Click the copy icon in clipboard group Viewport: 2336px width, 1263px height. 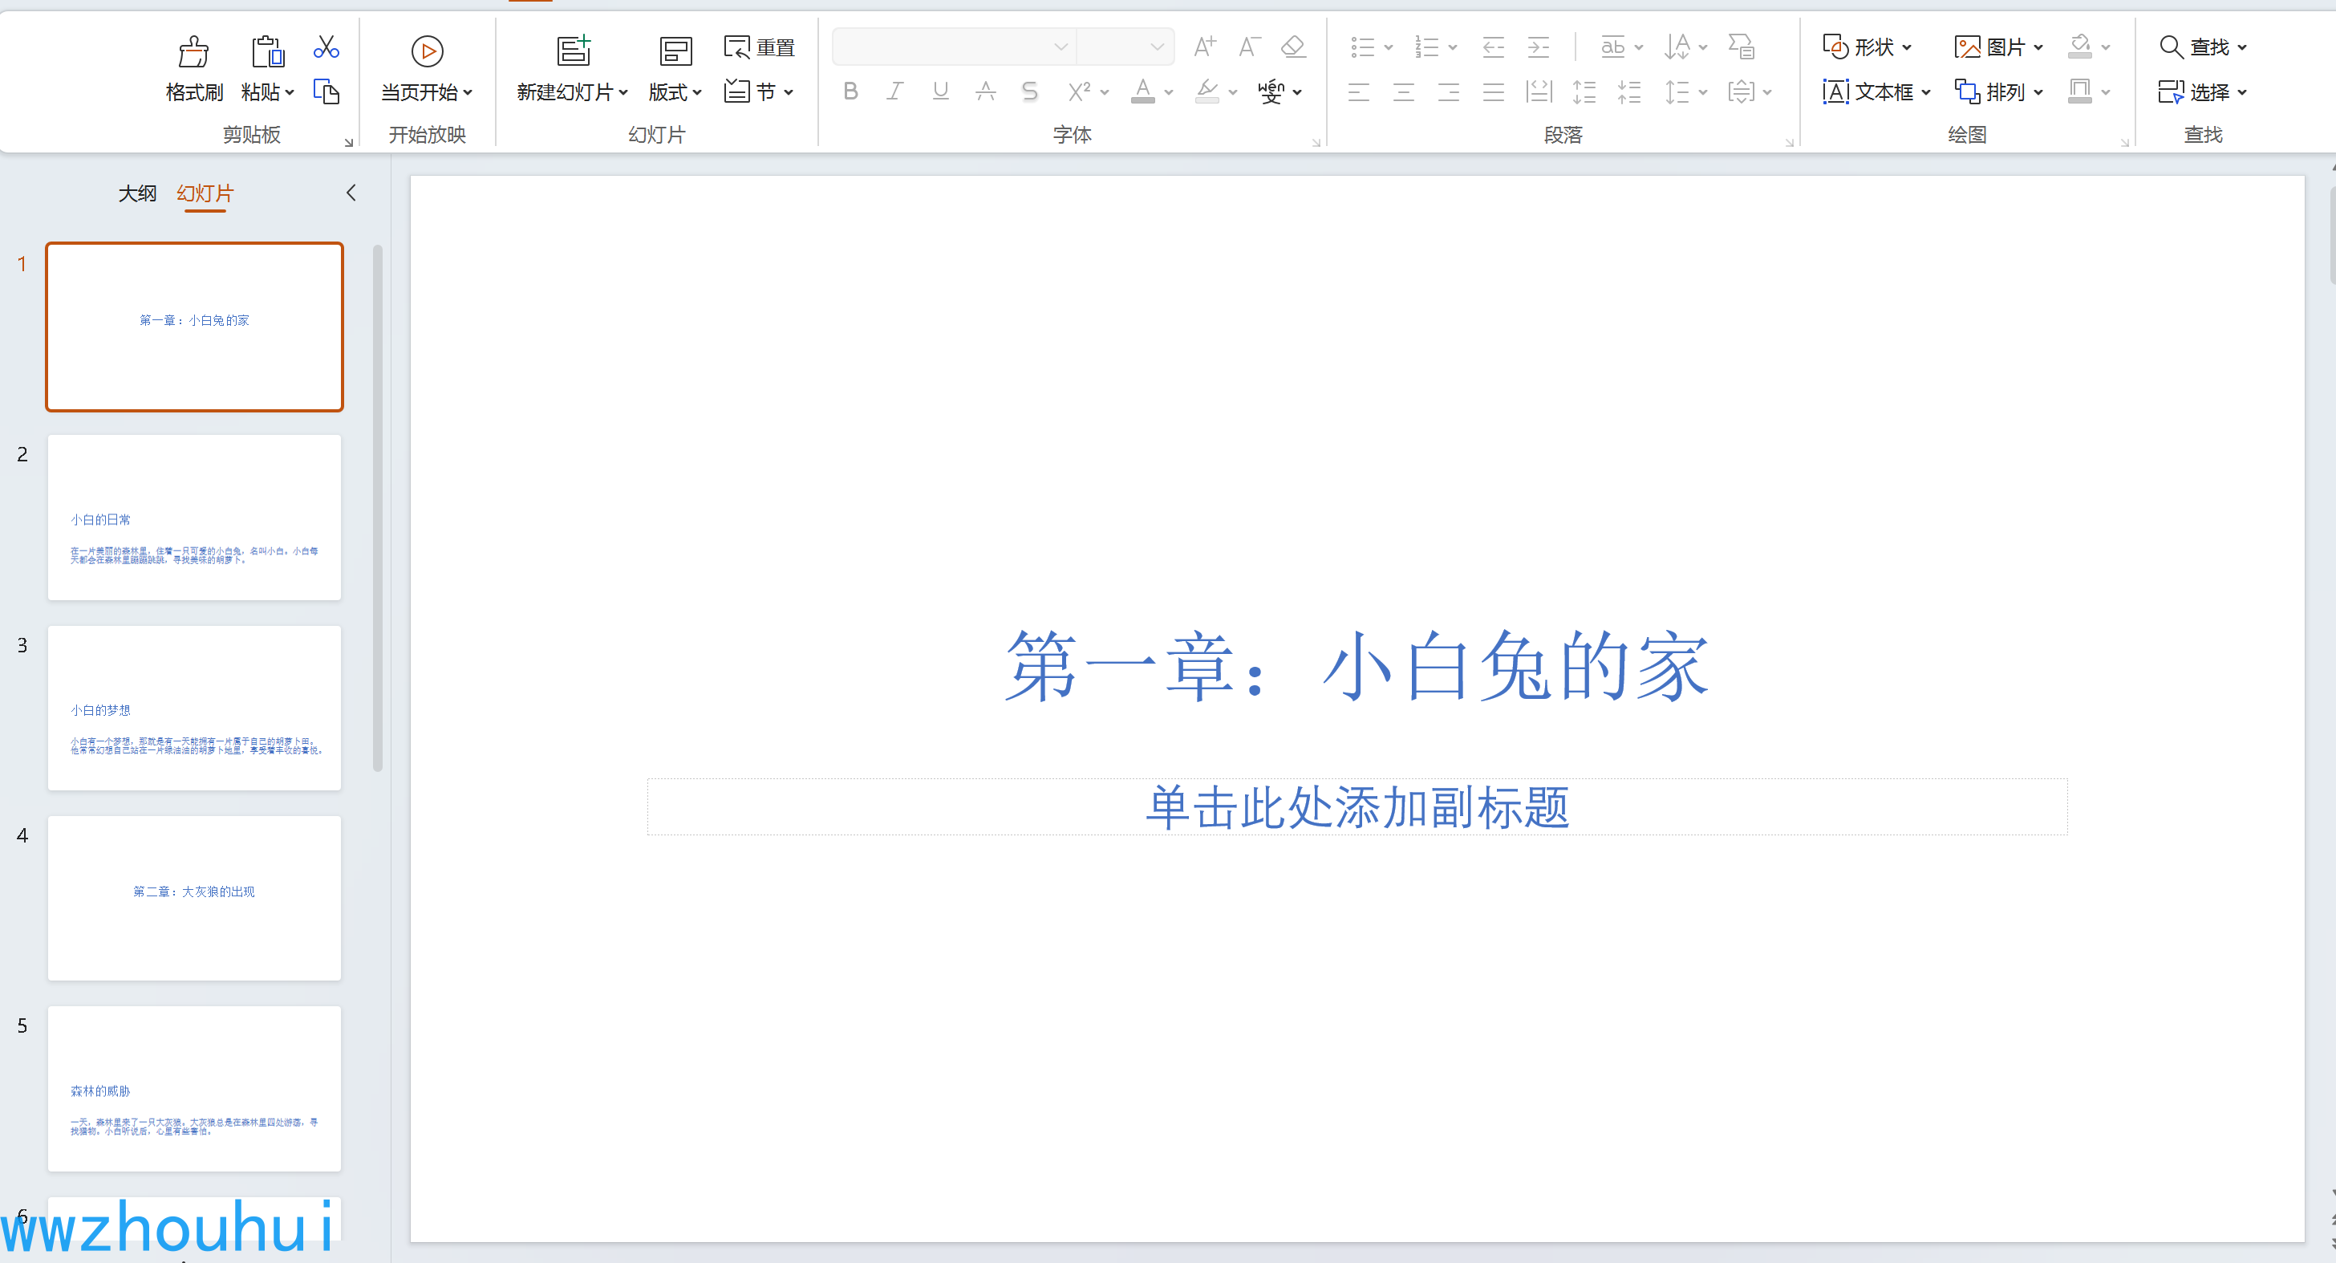(326, 91)
